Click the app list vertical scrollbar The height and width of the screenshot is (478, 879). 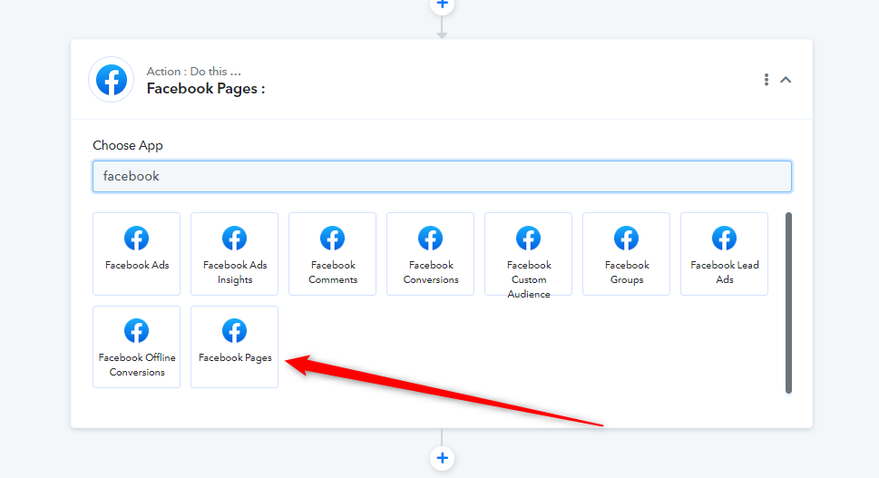click(x=789, y=303)
